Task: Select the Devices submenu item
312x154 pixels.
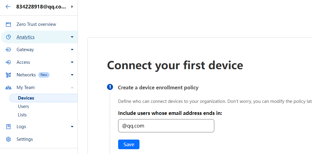Action: click(x=26, y=98)
